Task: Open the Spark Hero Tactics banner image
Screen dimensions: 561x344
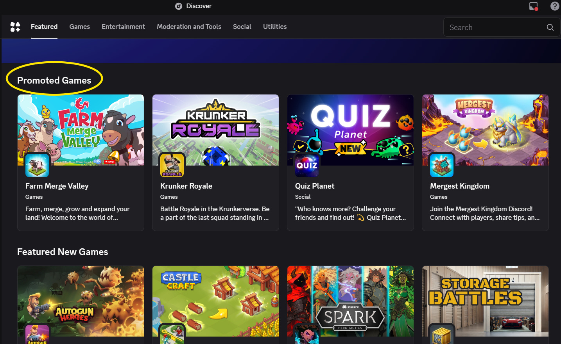Action: click(350, 301)
